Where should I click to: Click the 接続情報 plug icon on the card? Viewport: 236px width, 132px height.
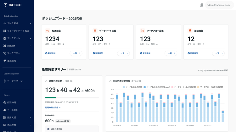(190, 31)
